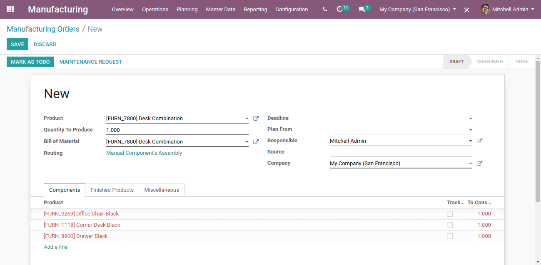The height and width of the screenshot is (265, 541).
Task: Click the debug tools icon in navbar
Action: [x=467, y=10]
